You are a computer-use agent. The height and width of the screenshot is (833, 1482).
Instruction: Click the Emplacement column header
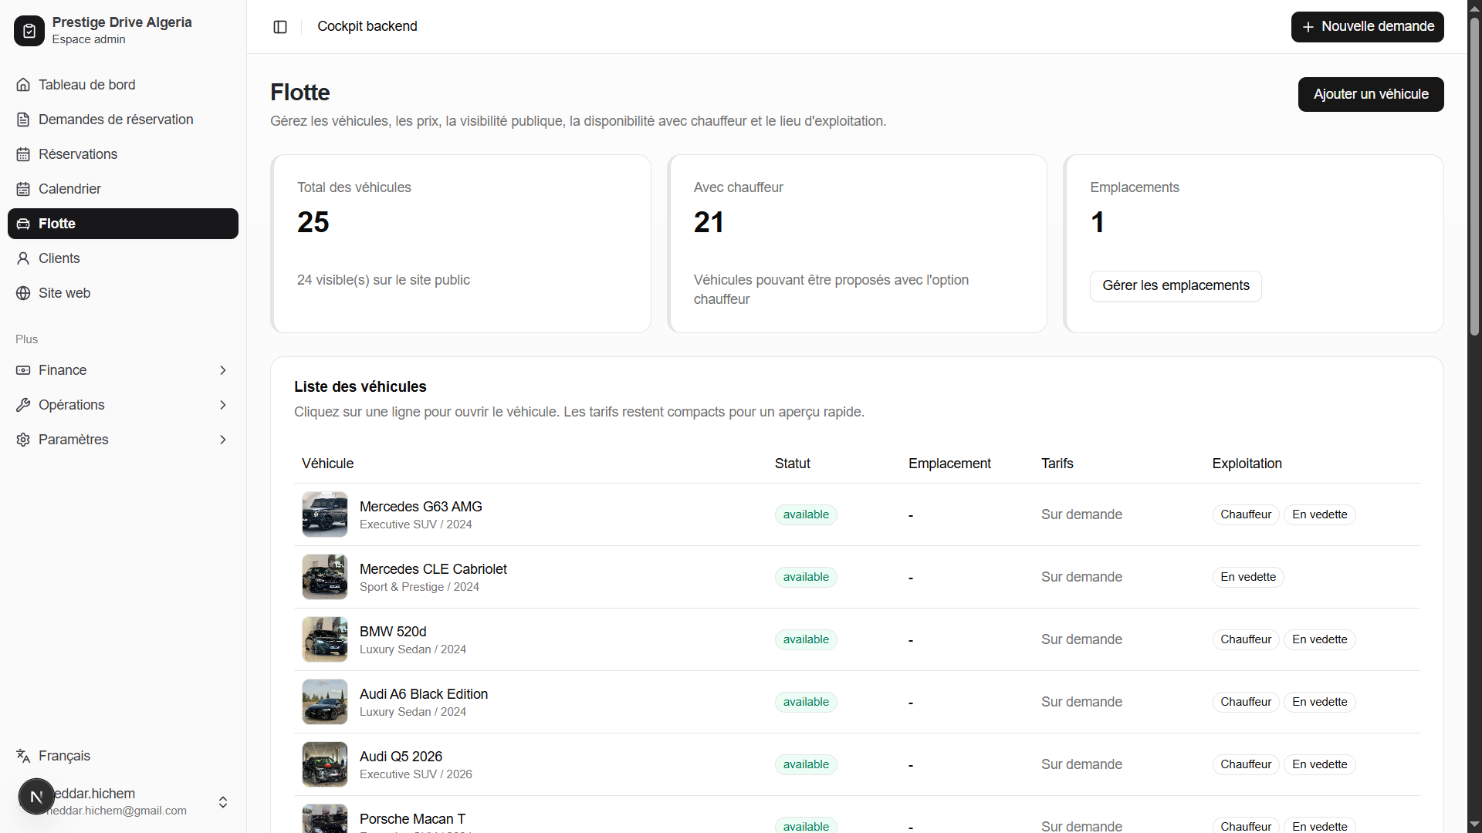tap(949, 464)
